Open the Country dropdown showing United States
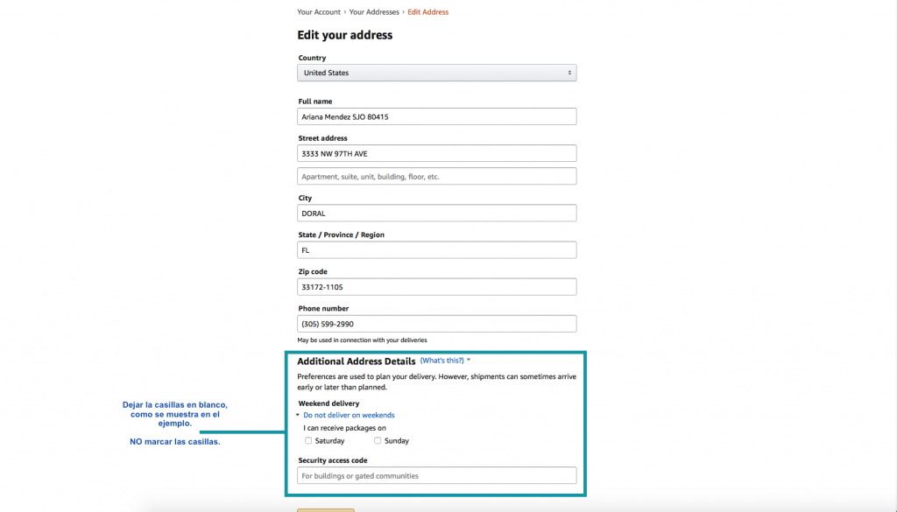The height and width of the screenshot is (512, 897). click(x=436, y=73)
